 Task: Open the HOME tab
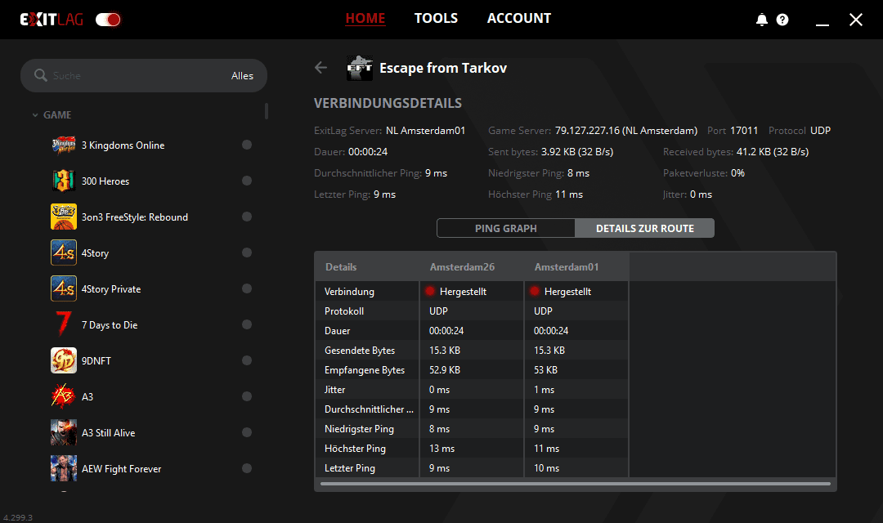[x=365, y=19]
